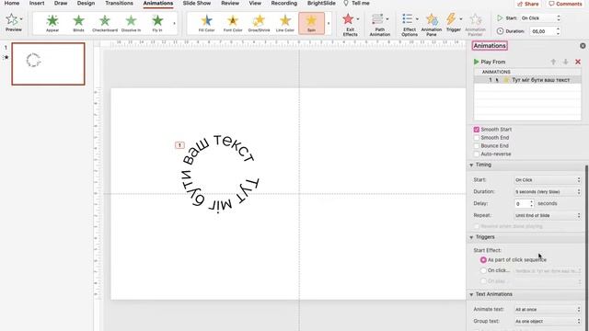
Task: Collapse the Timing section
Action: click(x=471, y=165)
